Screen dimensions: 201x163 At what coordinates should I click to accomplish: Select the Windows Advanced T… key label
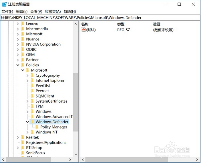click(x=54, y=117)
